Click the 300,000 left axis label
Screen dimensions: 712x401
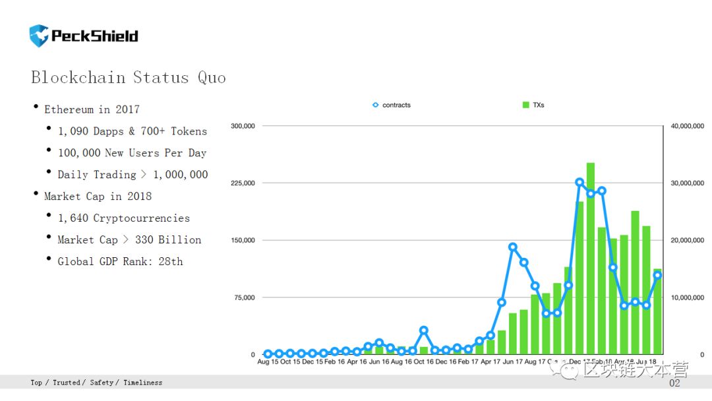(243, 126)
